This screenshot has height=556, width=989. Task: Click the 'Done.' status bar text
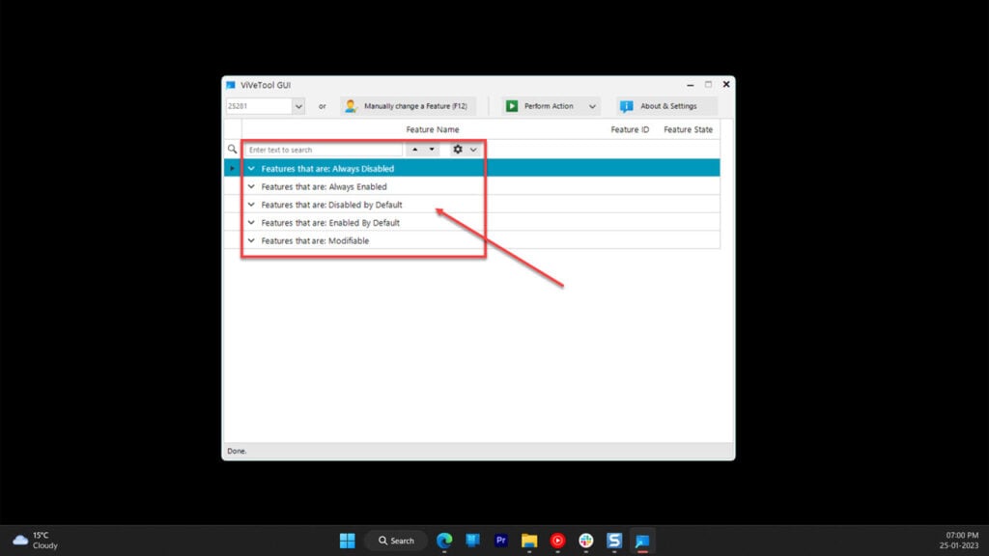237,451
